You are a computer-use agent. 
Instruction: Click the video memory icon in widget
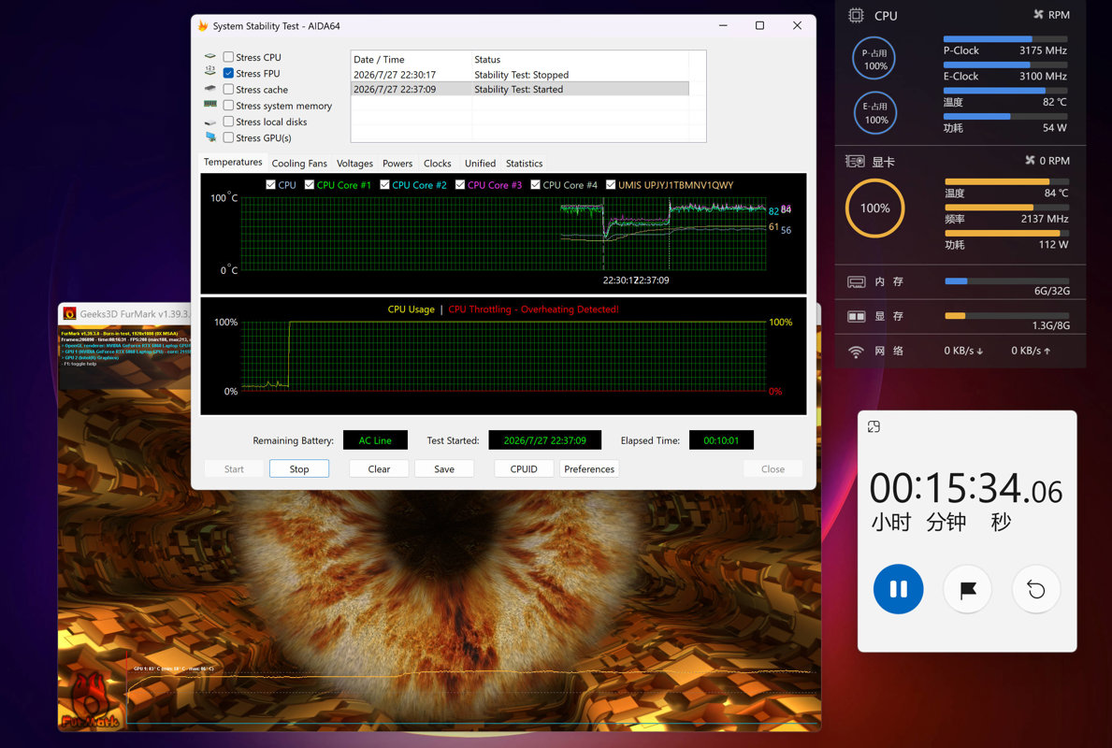[x=856, y=316]
